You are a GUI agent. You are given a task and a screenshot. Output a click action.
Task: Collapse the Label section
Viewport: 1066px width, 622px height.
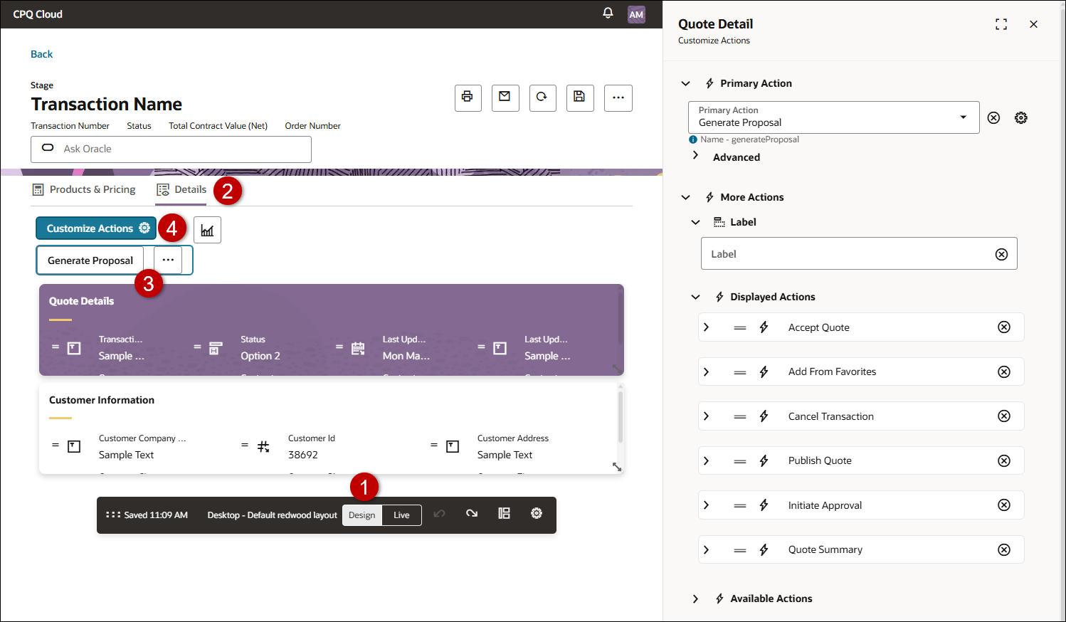point(696,222)
